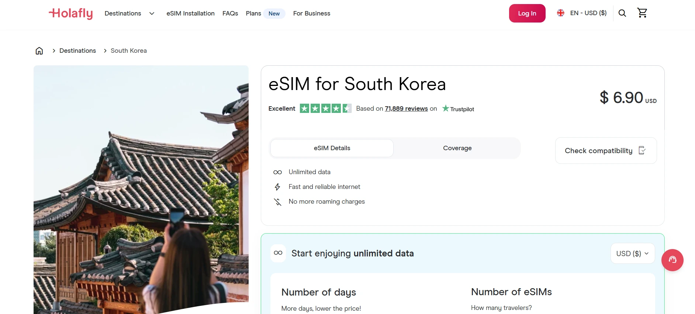Open the shopping cart icon
The width and height of the screenshot is (695, 314).
pos(642,13)
